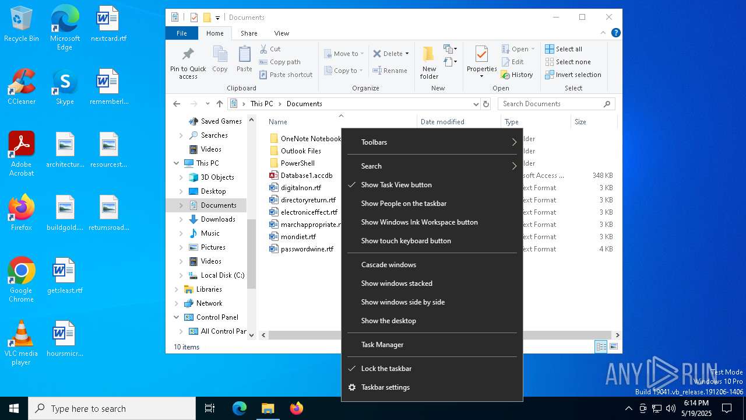The height and width of the screenshot is (420, 746).
Task: Switch to details view button
Action: point(601,347)
